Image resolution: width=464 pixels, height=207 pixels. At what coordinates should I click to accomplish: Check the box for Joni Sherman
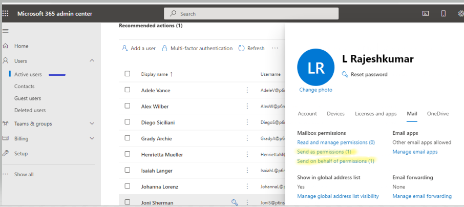pyautogui.click(x=127, y=202)
